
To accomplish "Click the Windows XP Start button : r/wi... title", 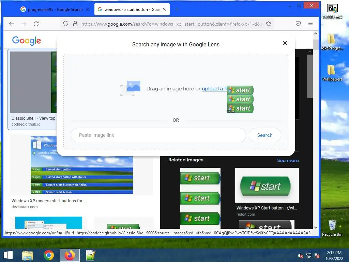I will pyautogui.click(x=267, y=208).
